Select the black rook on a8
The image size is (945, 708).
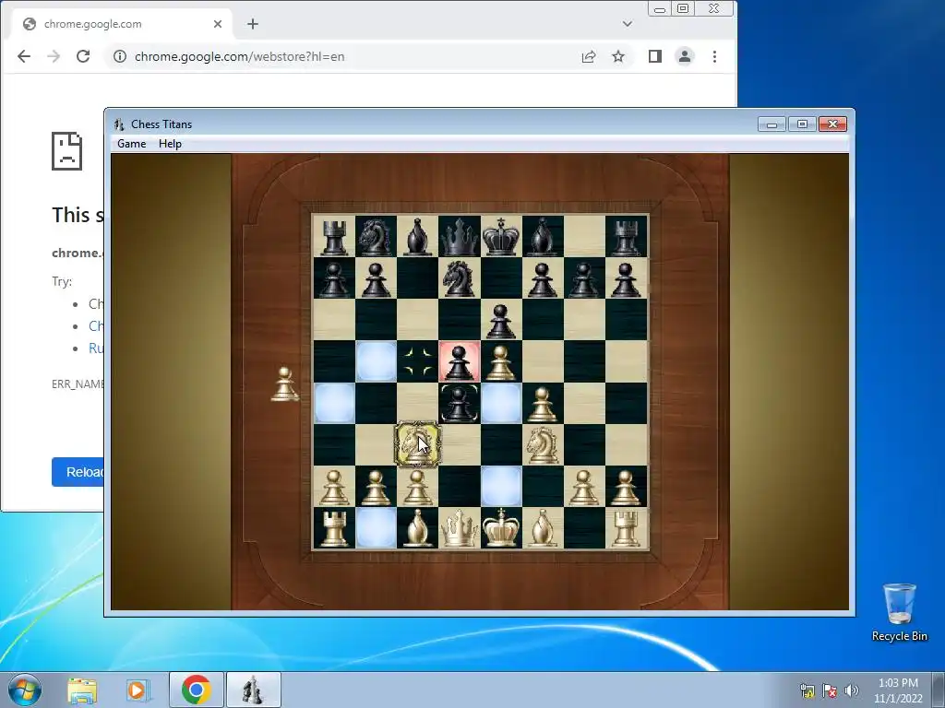(x=334, y=237)
